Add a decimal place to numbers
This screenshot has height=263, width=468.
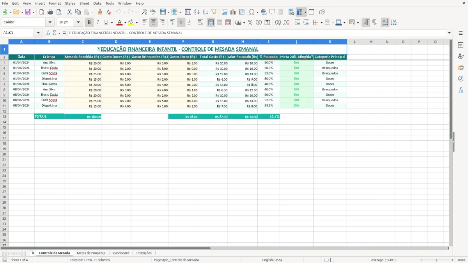(x=278, y=23)
